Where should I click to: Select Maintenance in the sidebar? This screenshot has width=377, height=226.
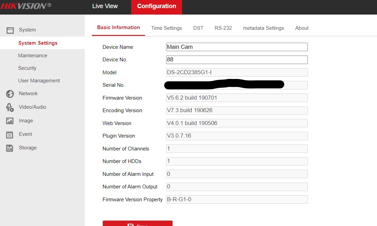(x=33, y=56)
